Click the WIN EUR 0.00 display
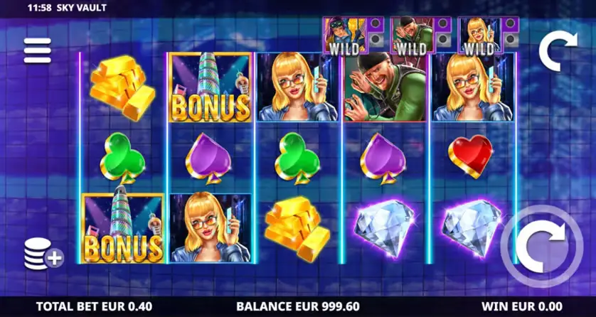The width and height of the screenshot is (596, 317). click(x=522, y=306)
